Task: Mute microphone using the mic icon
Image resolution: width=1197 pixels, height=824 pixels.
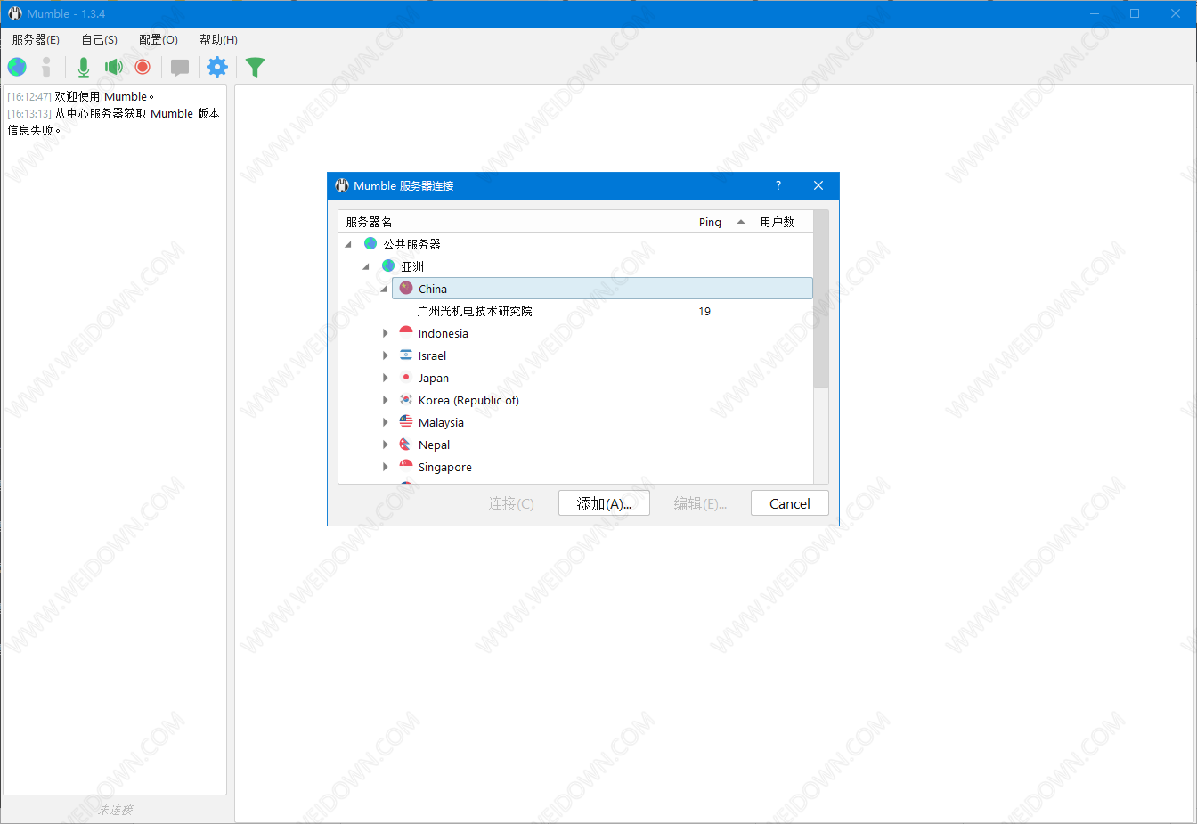Action: [84, 67]
